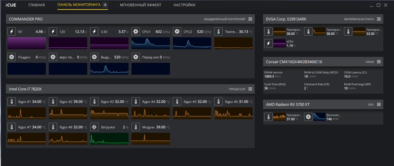
Task: Open the Commander Pro panel menu
Action: (x=250, y=19)
